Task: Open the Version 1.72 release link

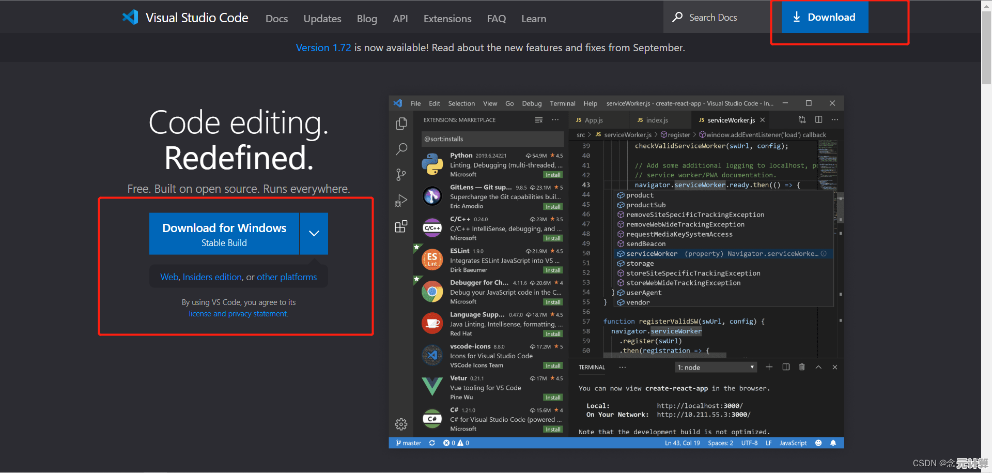Action: (323, 48)
